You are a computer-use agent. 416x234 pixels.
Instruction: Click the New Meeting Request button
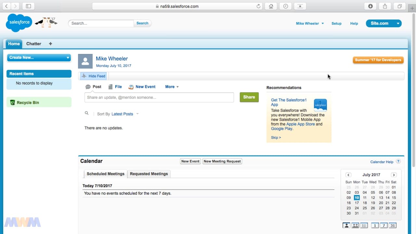point(222,161)
